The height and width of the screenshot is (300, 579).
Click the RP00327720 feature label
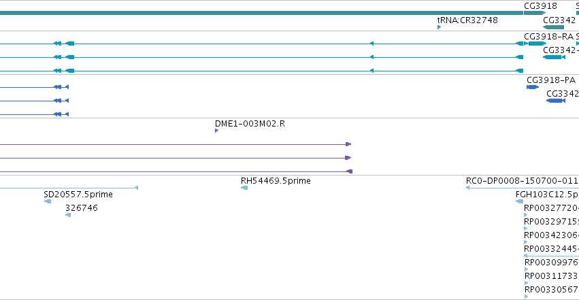(x=551, y=208)
